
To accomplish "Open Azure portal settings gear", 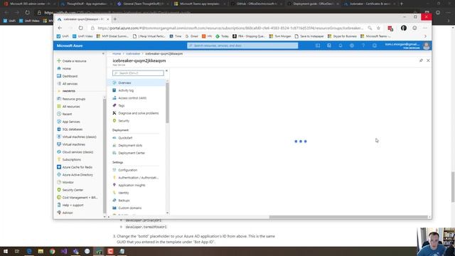I will pos(352,46).
